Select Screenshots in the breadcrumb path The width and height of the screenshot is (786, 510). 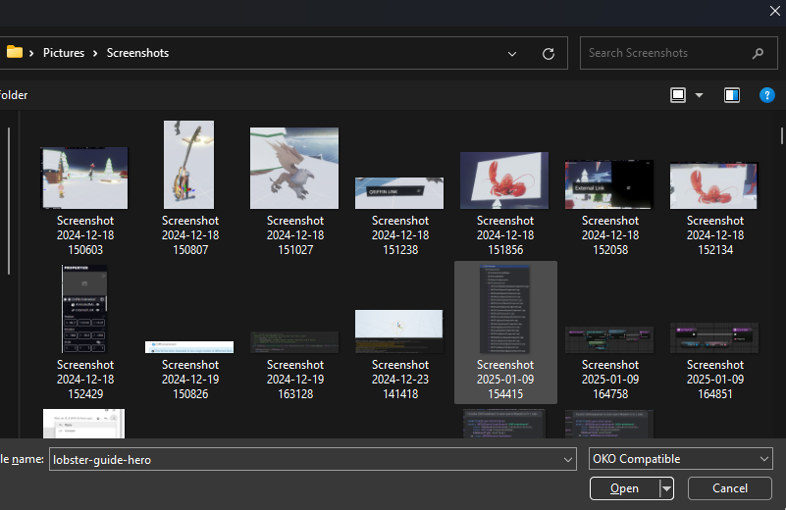[137, 53]
